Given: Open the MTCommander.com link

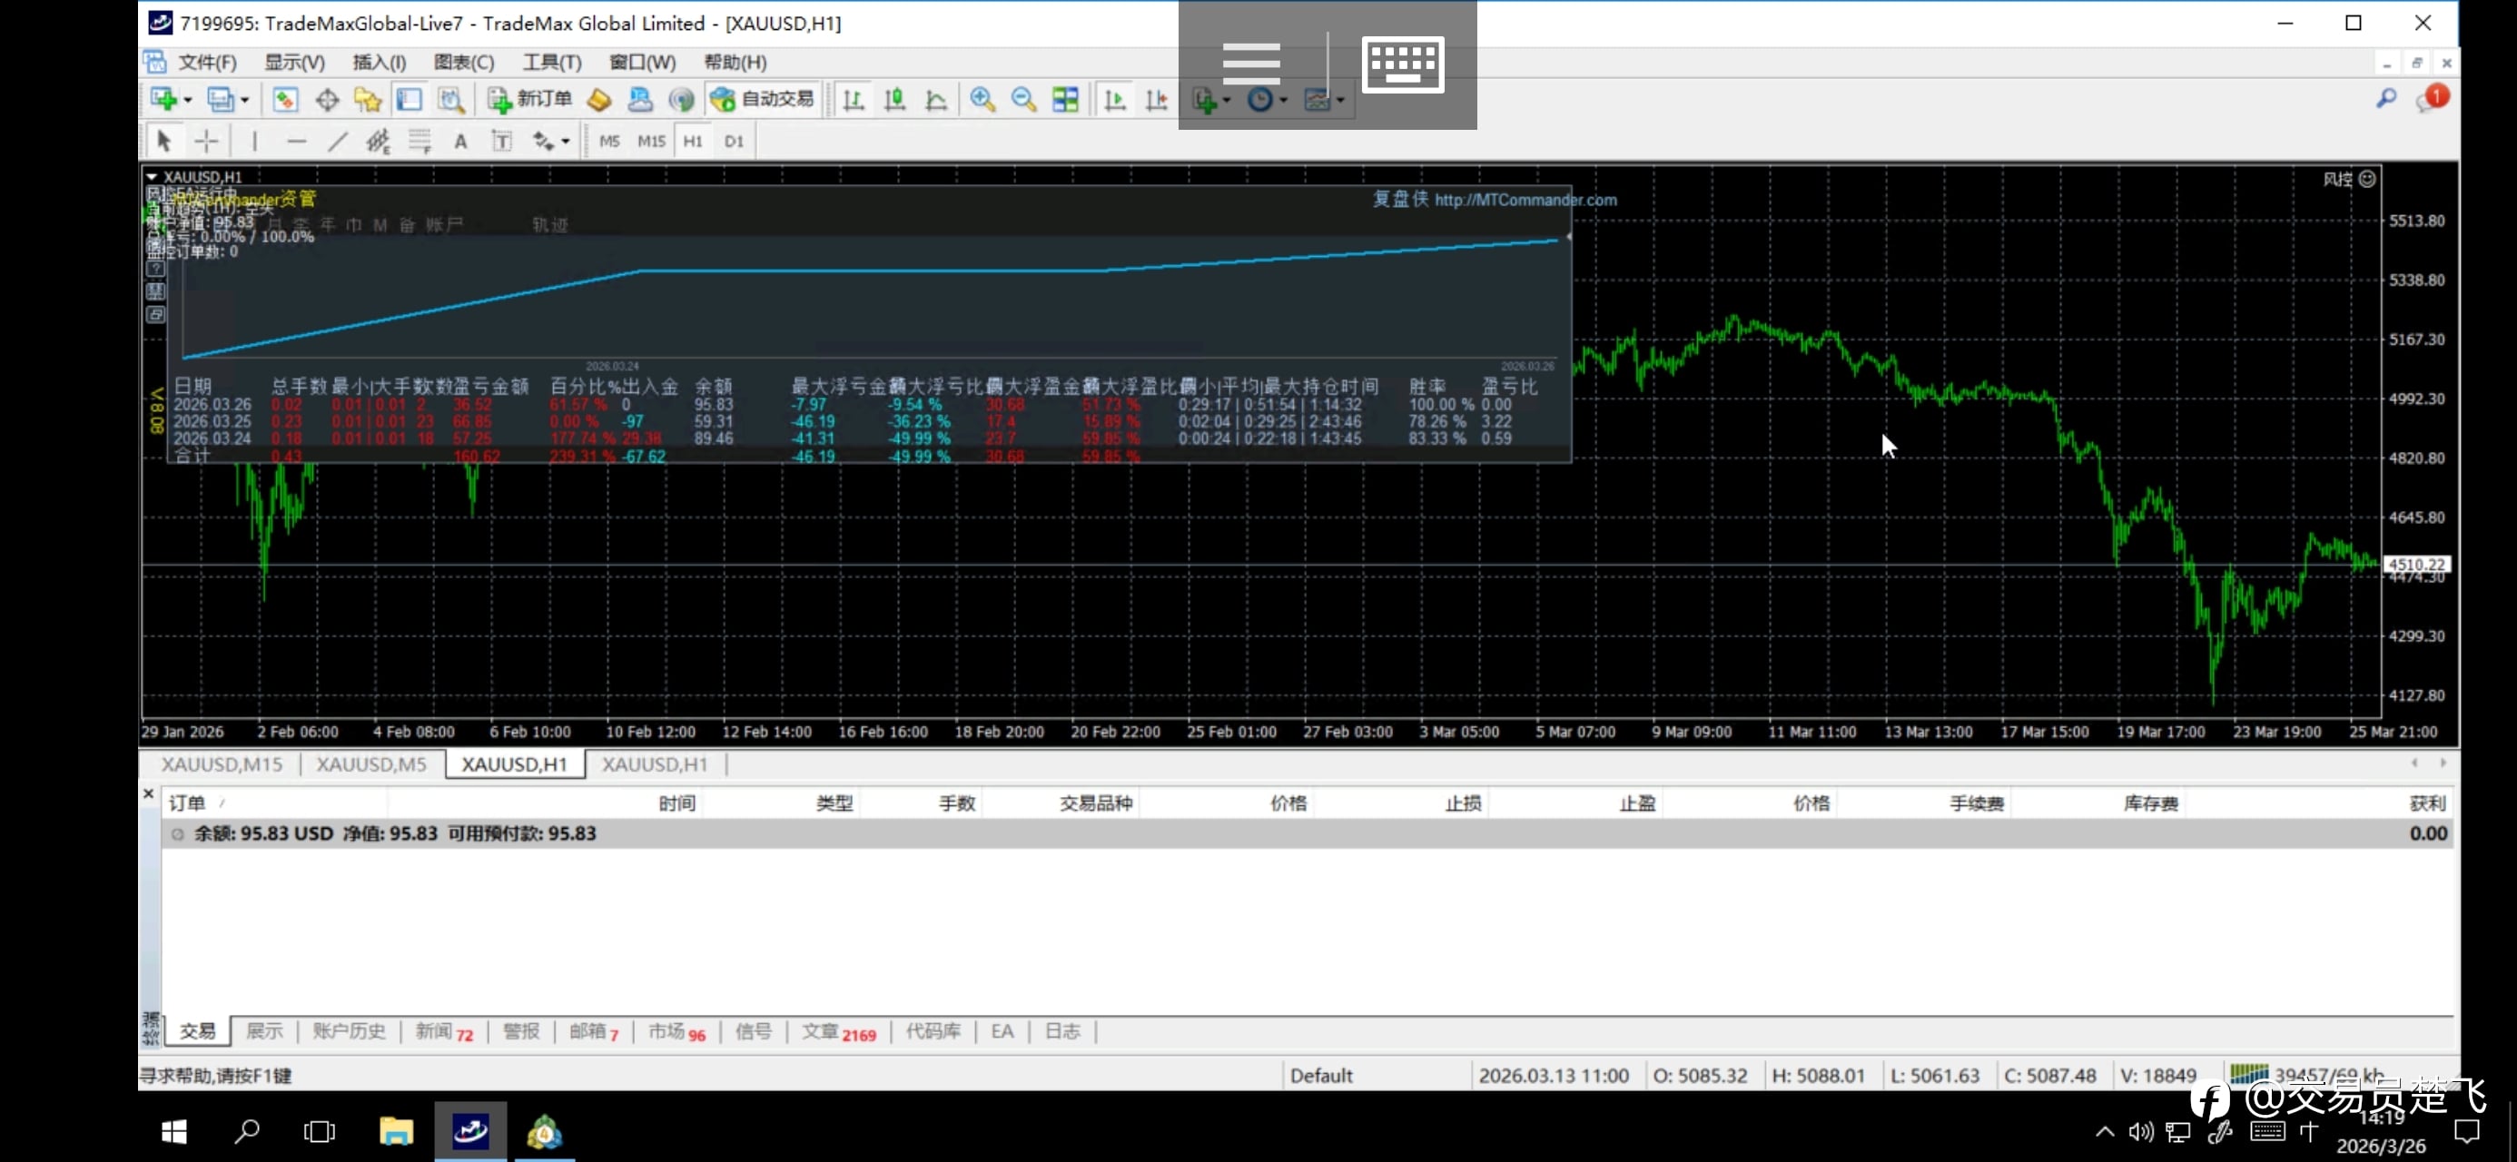Looking at the screenshot, I should (1525, 201).
